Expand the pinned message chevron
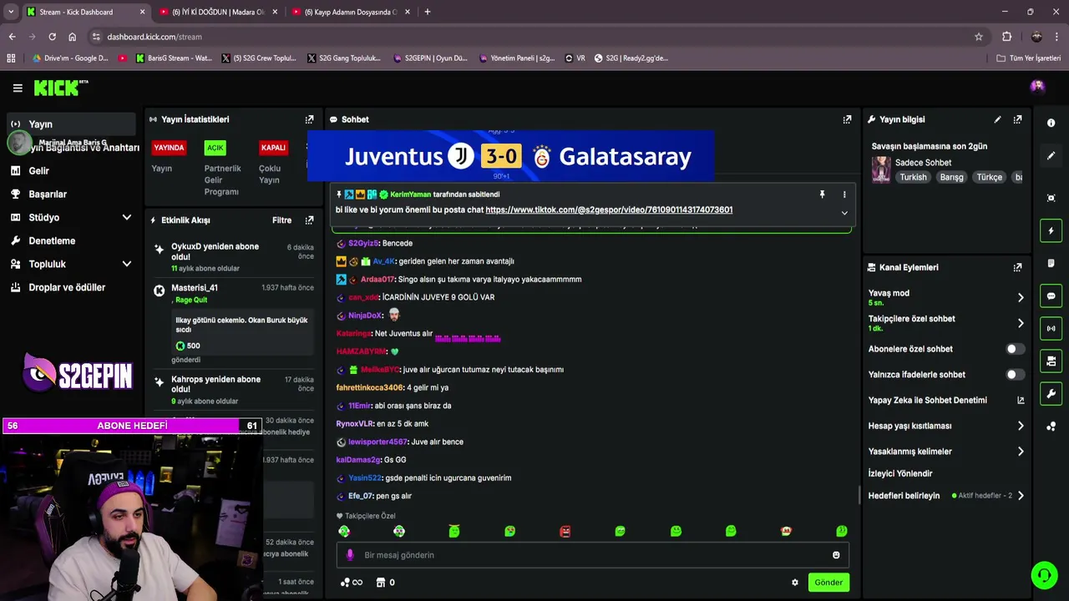Image resolution: width=1069 pixels, height=601 pixels. (844, 213)
